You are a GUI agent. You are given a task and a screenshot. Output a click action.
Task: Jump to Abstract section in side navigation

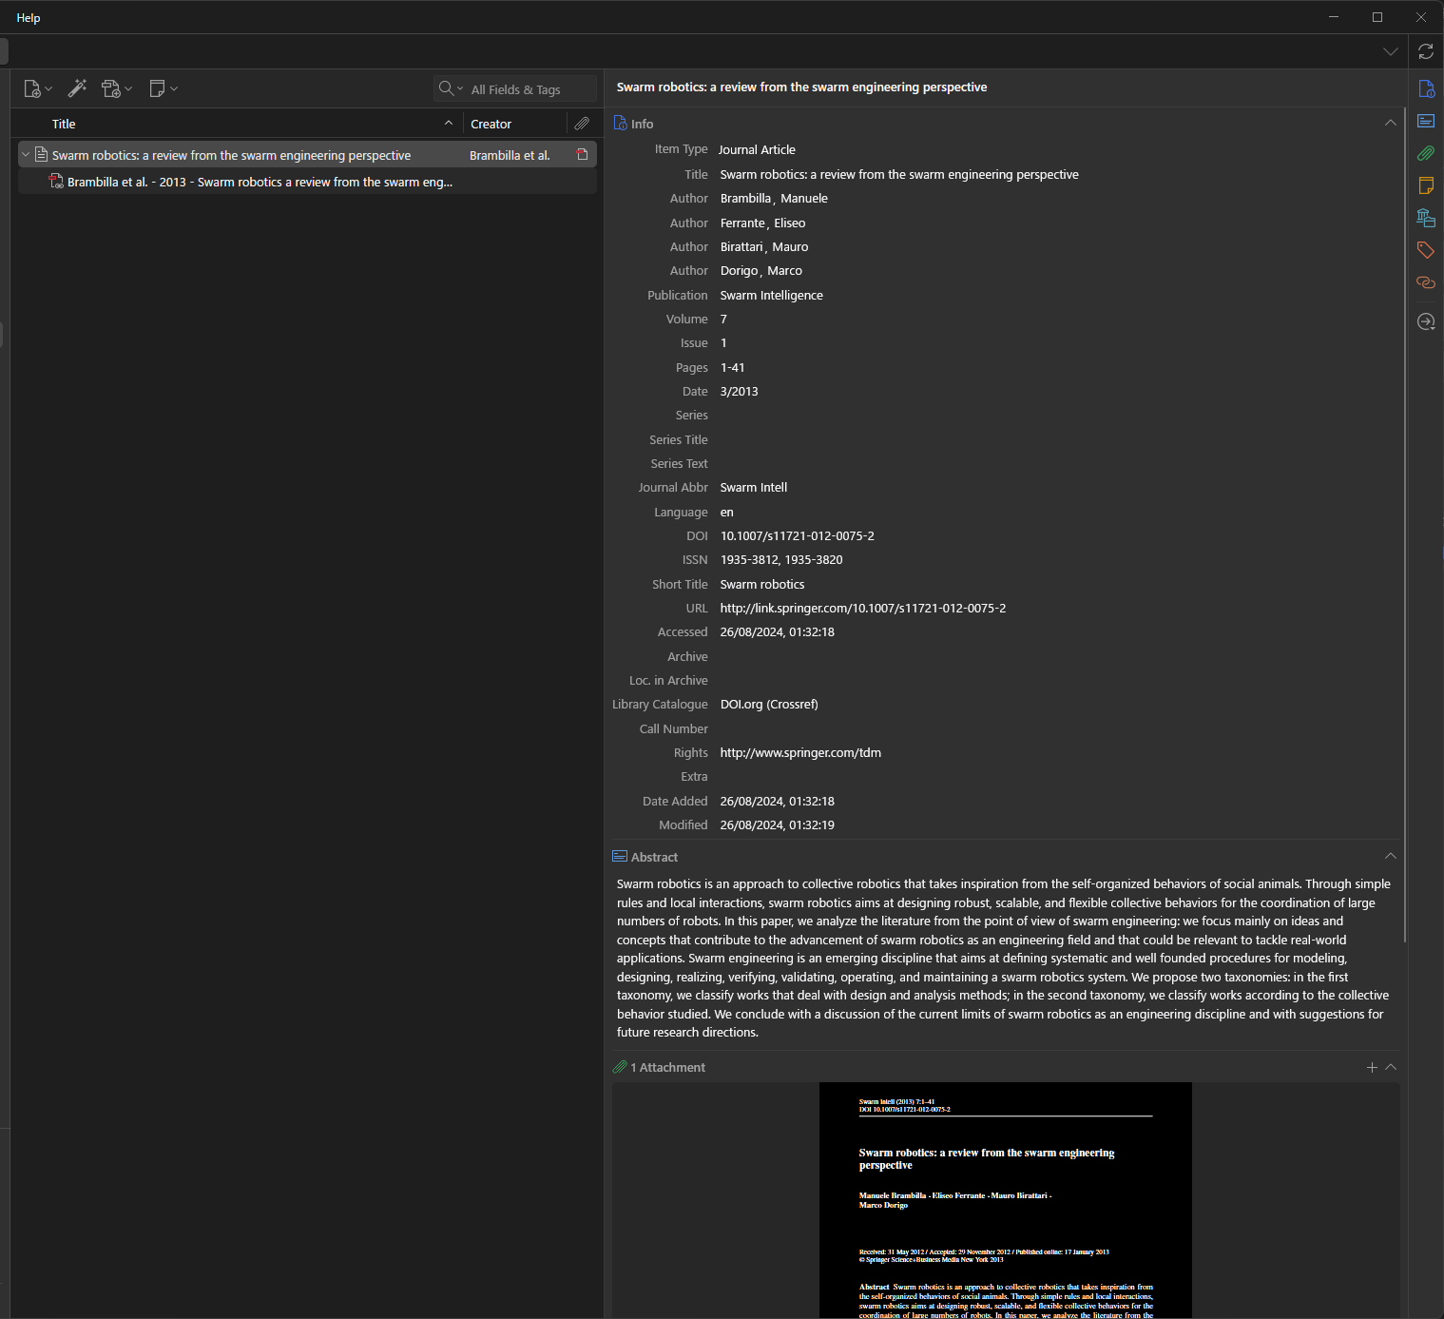click(1426, 121)
